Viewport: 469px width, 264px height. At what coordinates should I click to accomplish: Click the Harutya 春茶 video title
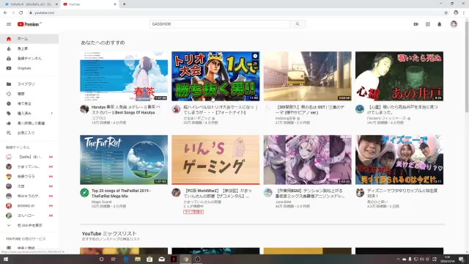click(125, 109)
